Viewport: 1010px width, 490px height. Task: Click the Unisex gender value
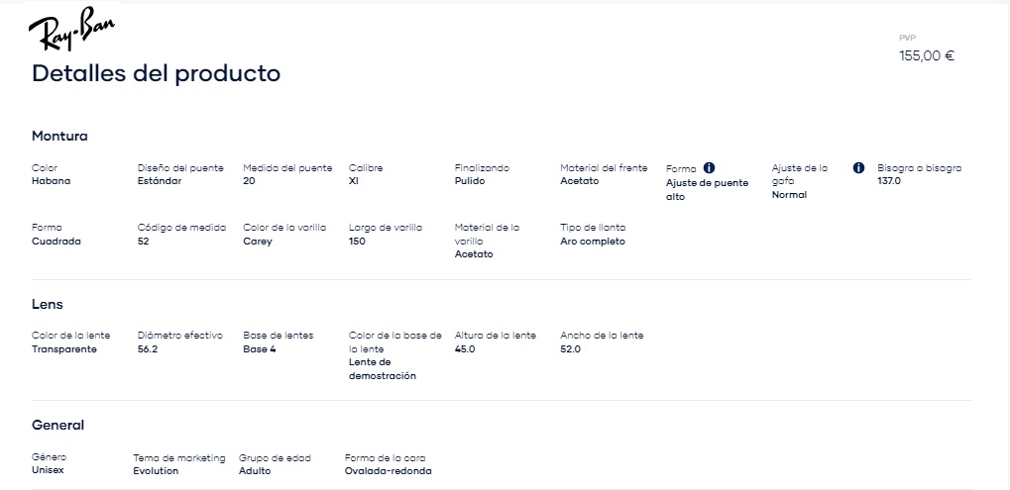tap(48, 470)
